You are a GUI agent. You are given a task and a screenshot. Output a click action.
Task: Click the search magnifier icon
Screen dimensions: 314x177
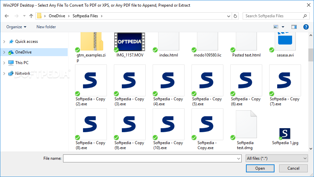[x=305, y=16]
